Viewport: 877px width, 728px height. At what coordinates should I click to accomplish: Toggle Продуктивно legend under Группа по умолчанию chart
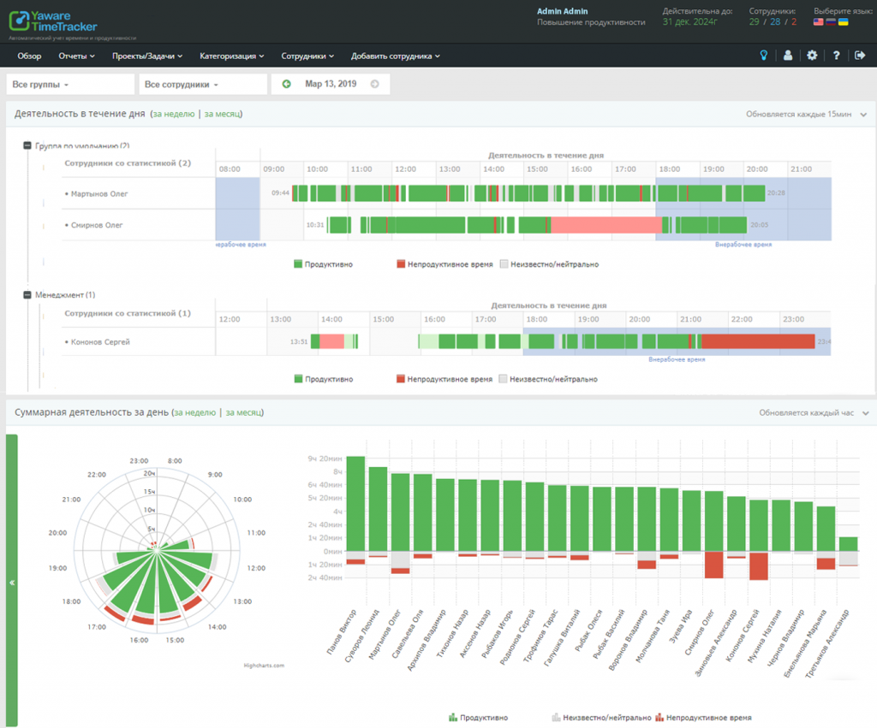pyautogui.click(x=323, y=264)
